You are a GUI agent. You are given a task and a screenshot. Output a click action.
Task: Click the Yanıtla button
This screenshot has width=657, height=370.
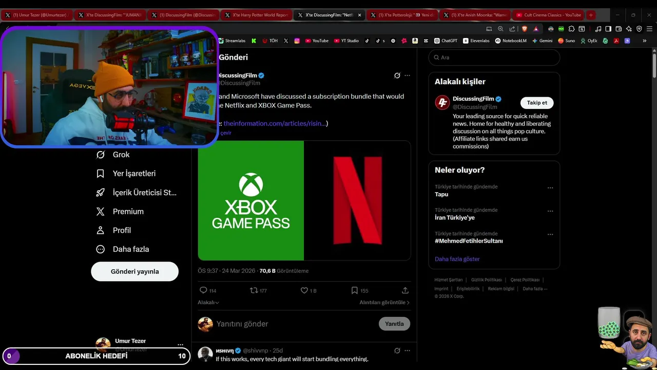[394, 324]
